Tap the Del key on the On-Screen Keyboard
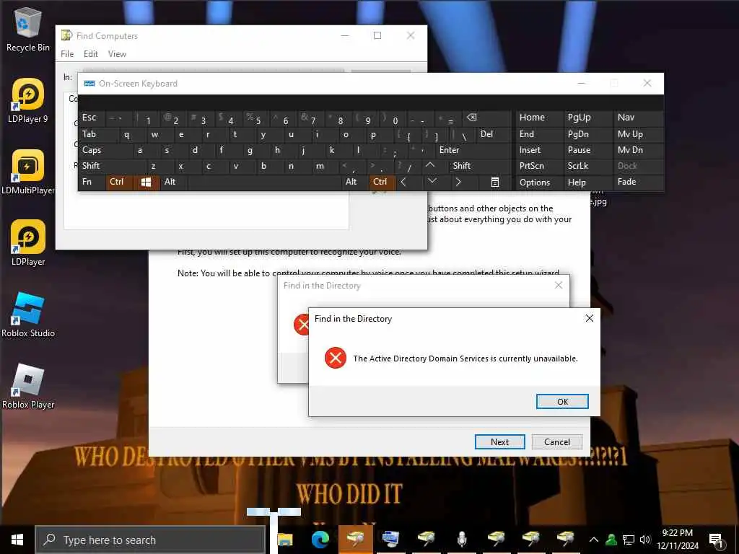 tap(494, 134)
